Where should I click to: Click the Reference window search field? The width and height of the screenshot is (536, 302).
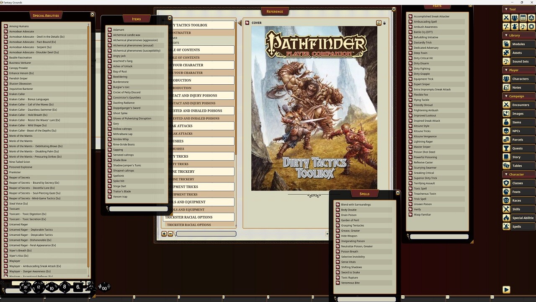tap(206, 234)
